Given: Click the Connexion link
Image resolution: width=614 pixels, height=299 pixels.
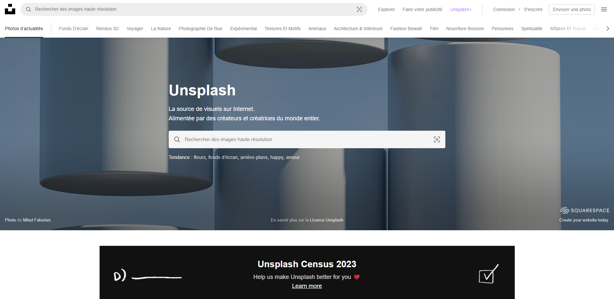Looking at the screenshot, I should [x=503, y=9].
